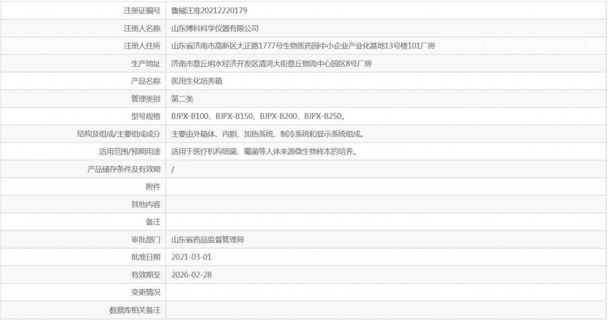Click the 有效期至 label
Image resolution: width=608 pixels, height=321 pixels.
tap(146, 275)
